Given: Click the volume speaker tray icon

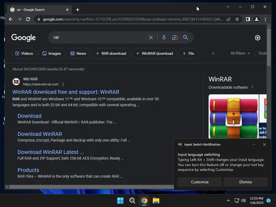Looking at the screenshot, I should [x=243, y=201].
